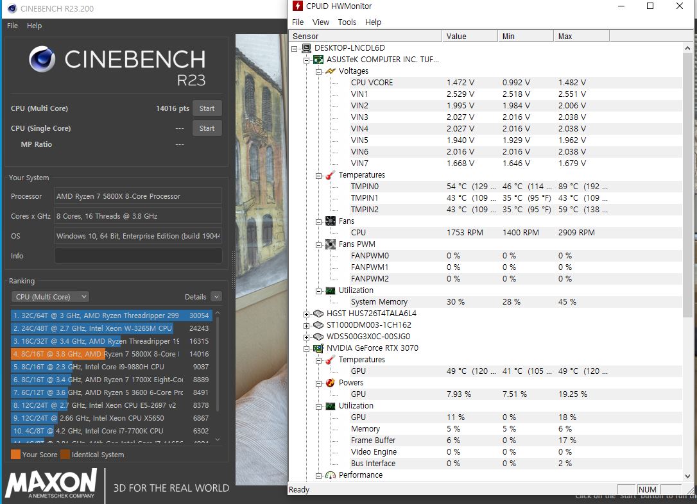Click the GPU Powers flame icon

331,383
